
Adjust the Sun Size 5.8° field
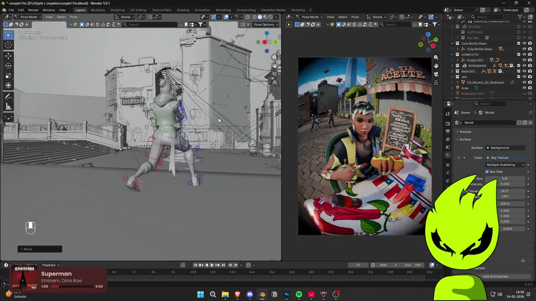(505, 179)
